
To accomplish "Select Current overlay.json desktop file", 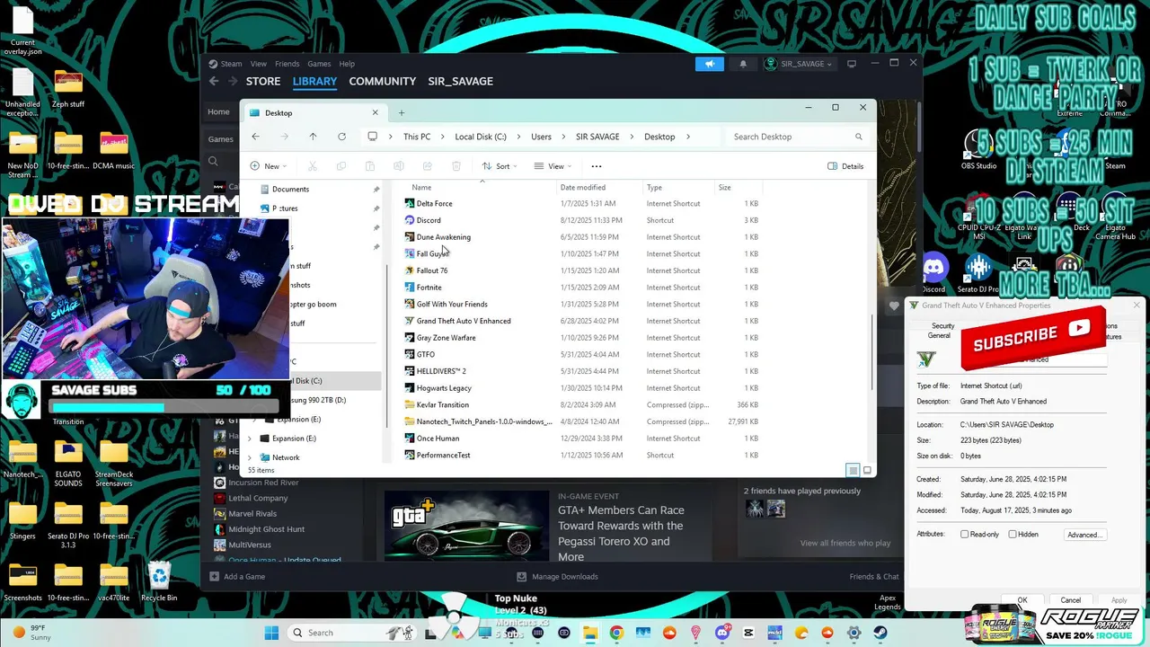I will point(22,31).
